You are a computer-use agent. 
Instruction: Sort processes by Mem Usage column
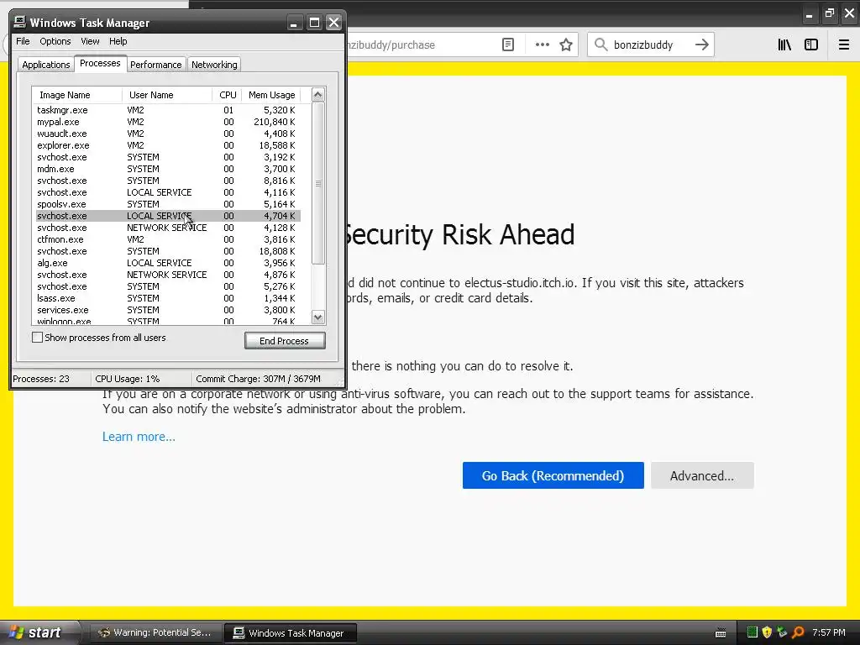(271, 95)
